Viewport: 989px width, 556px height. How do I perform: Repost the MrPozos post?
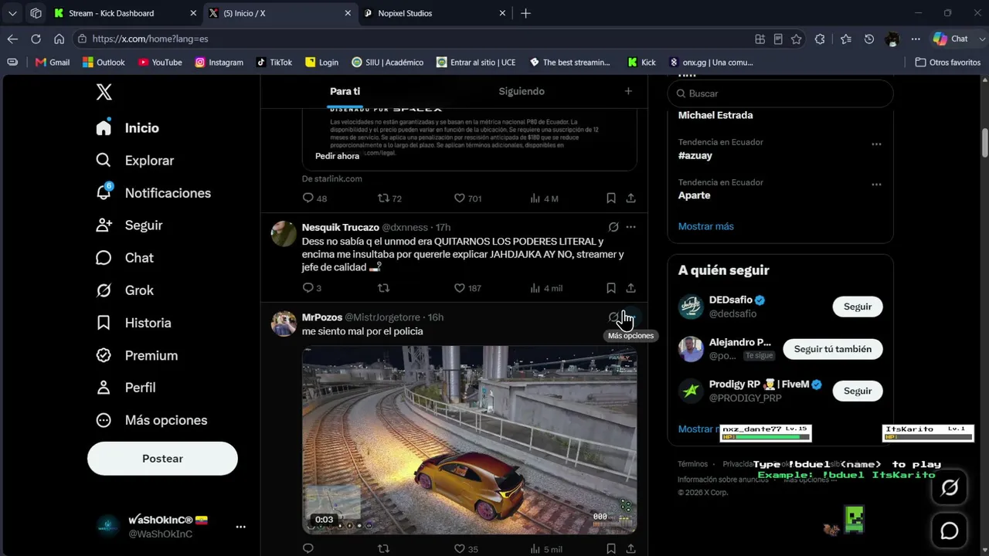click(x=383, y=549)
